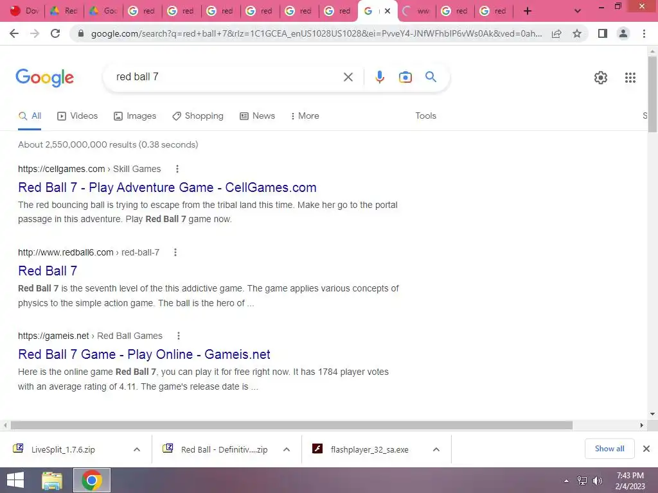Click the forward navigation arrow
The width and height of the screenshot is (658, 493).
(x=35, y=33)
